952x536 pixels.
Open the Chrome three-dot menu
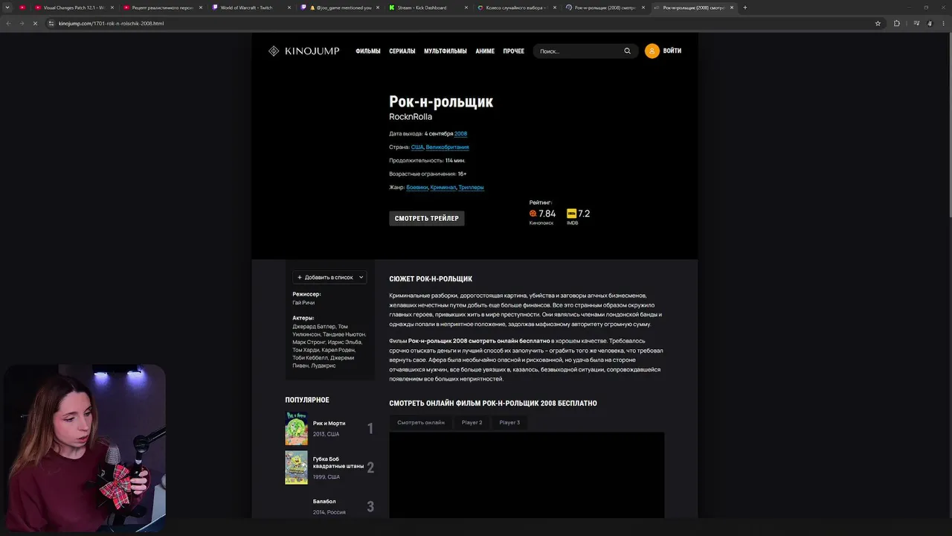tap(942, 23)
